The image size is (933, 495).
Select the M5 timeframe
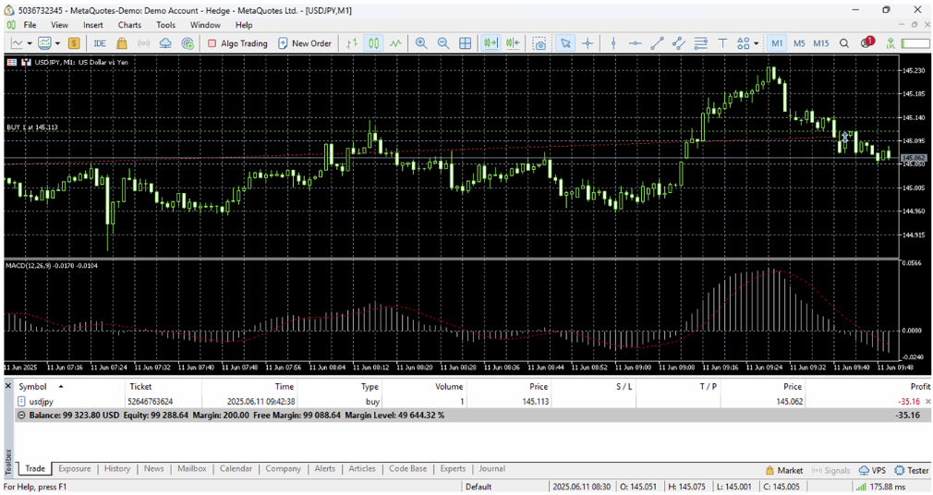tap(799, 43)
